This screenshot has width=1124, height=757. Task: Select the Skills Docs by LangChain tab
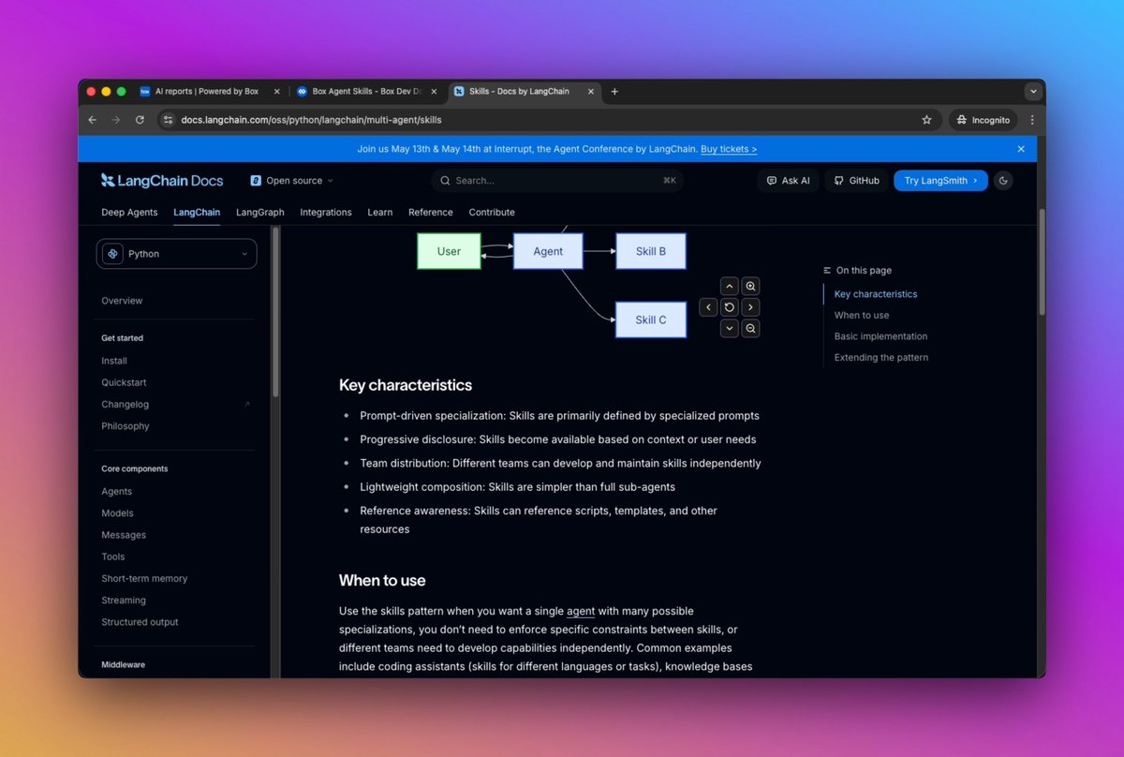pos(525,92)
